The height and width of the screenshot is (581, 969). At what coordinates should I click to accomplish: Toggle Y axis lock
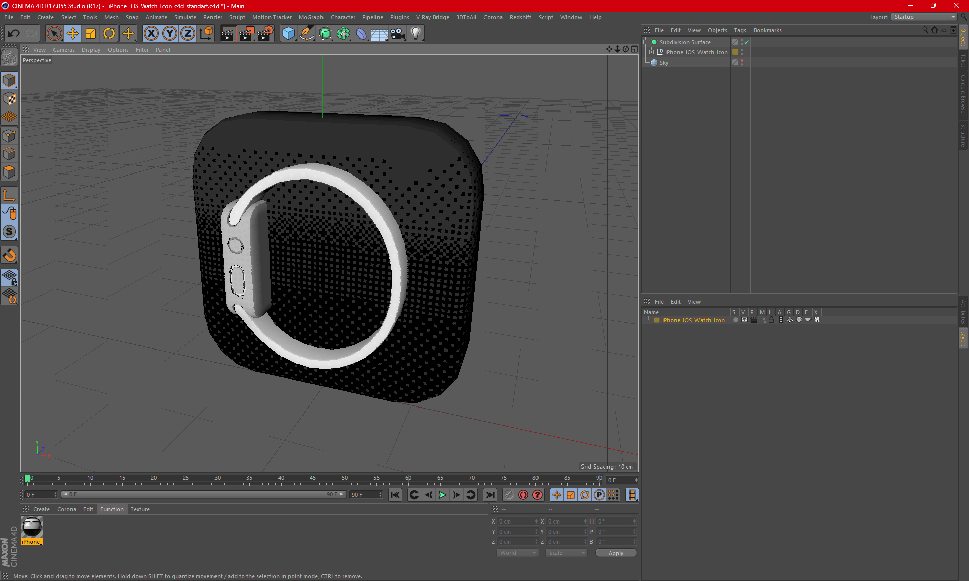click(170, 34)
